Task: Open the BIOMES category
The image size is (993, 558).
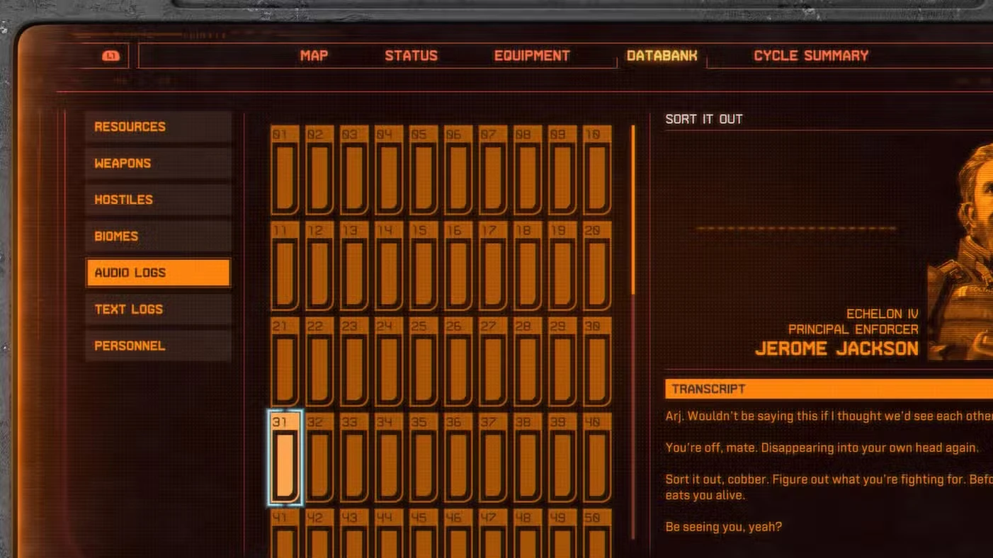Action: [x=159, y=237]
